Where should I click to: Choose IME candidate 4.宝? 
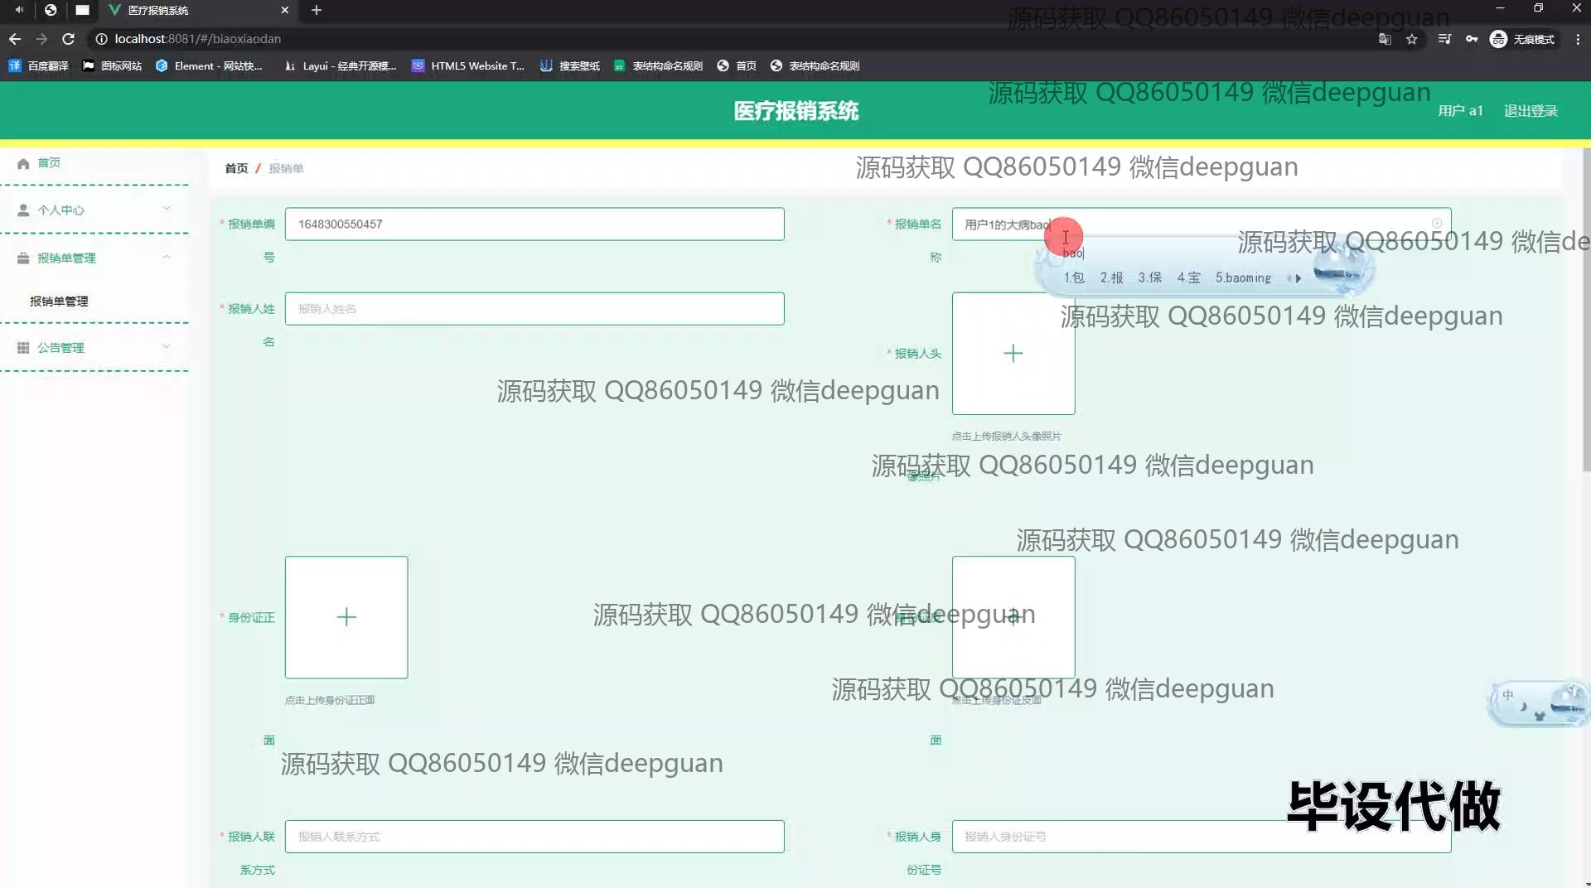click(1189, 278)
